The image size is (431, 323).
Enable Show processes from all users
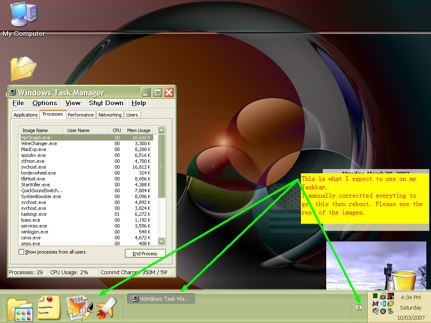point(21,252)
